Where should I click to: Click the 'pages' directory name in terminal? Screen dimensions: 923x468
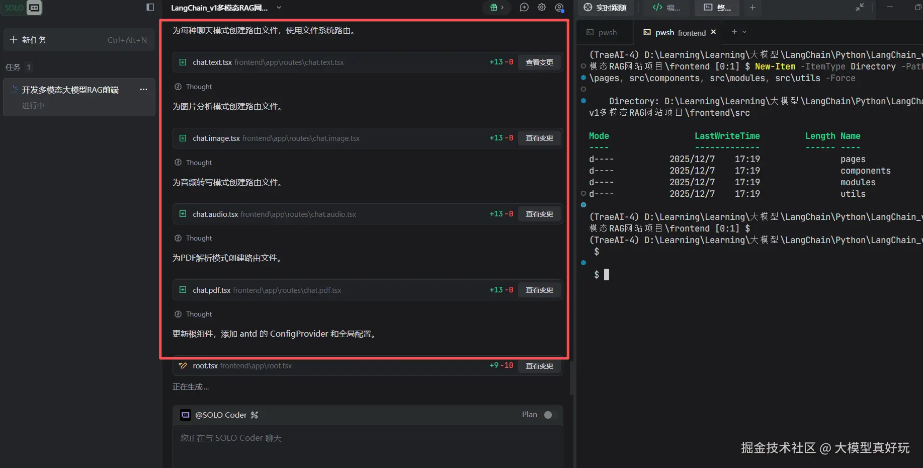[853, 160]
